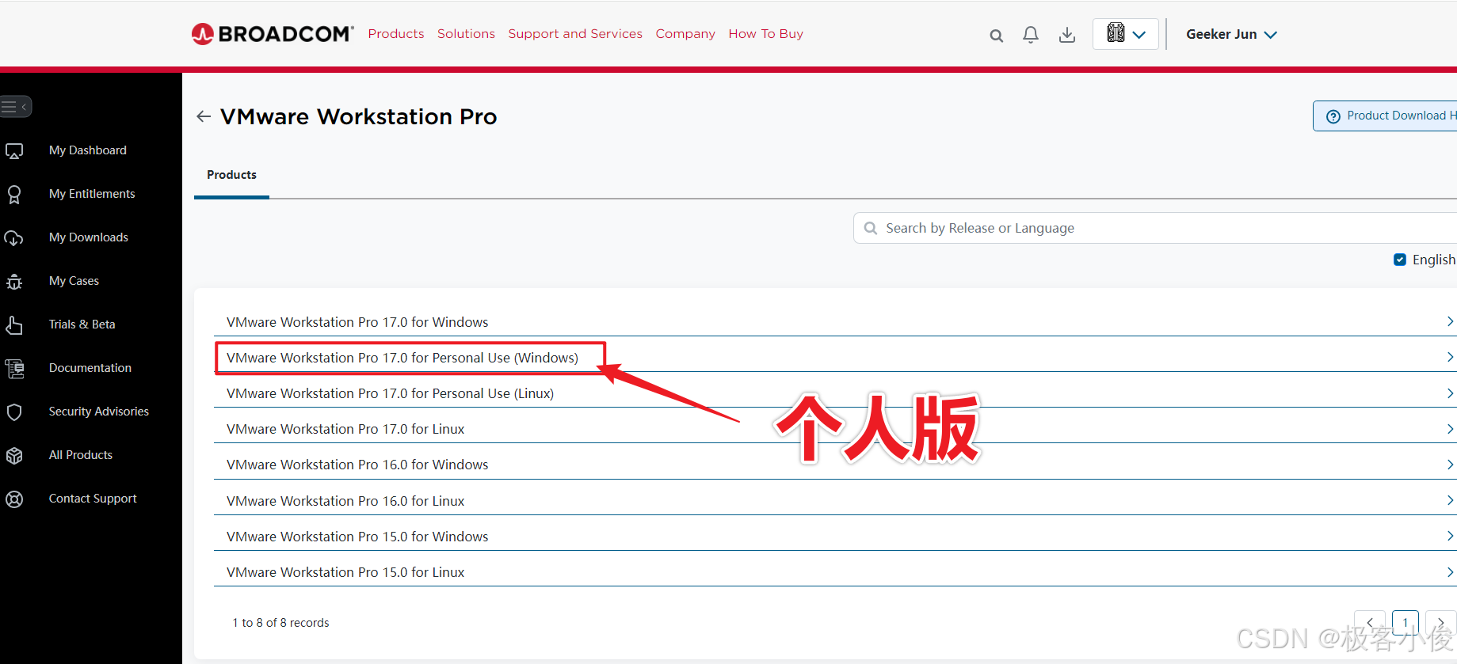Screen dimensions: 1457x664
Task: Select VMware Workstation Pro 15.0 for Windows text
Action: 357,537
